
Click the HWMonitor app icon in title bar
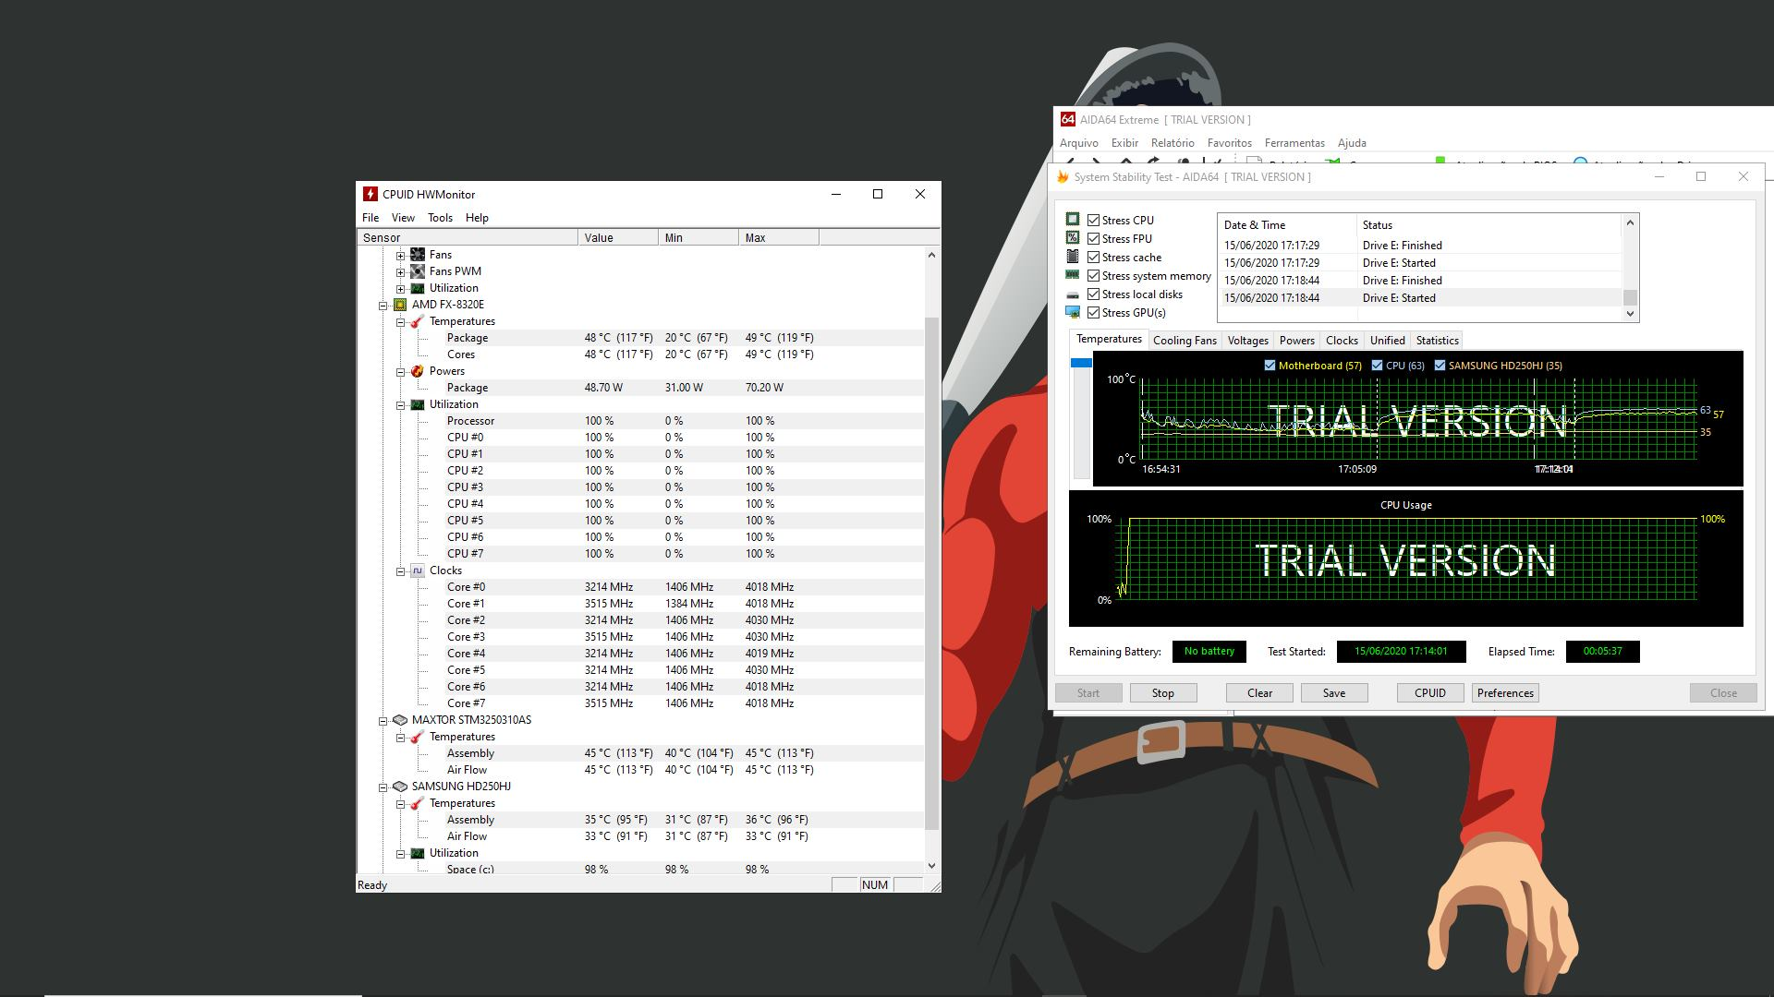(x=371, y=194)
